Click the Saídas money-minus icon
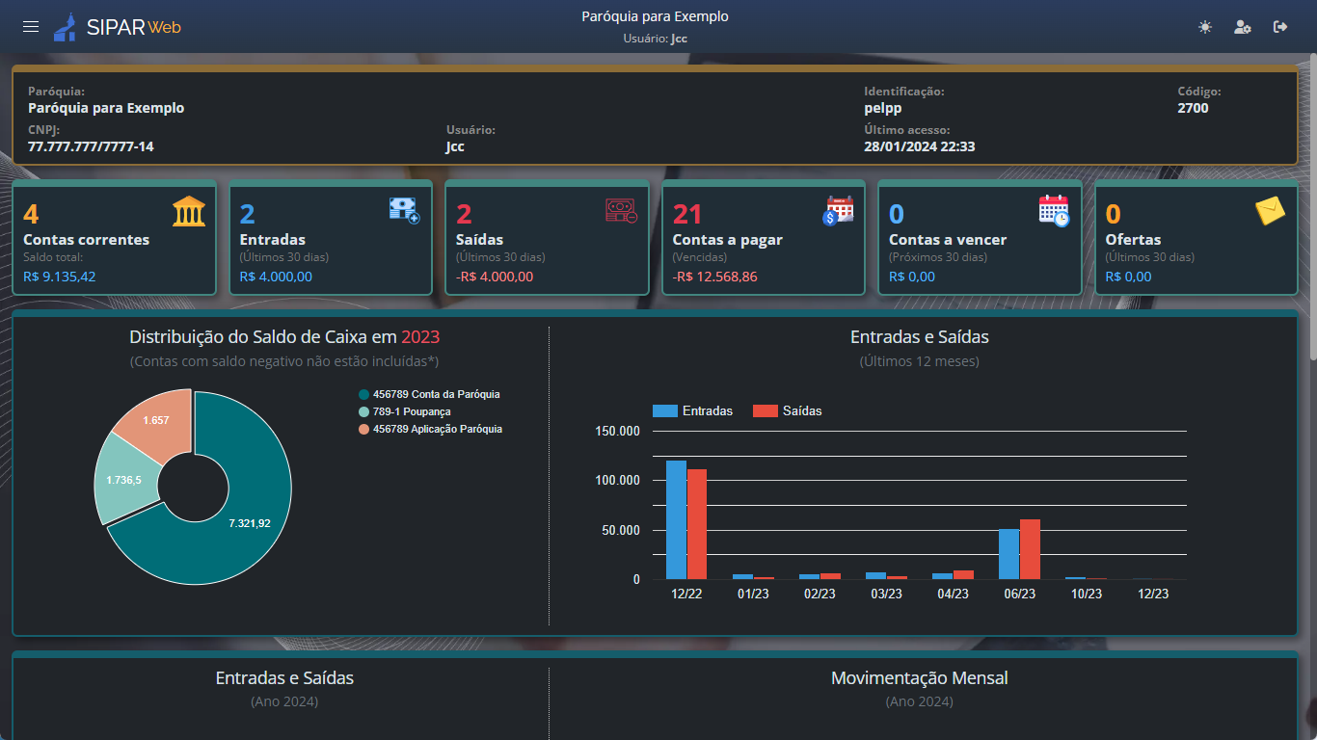The width and height of the screenshot is (1317, 740). tap(621, 211)
